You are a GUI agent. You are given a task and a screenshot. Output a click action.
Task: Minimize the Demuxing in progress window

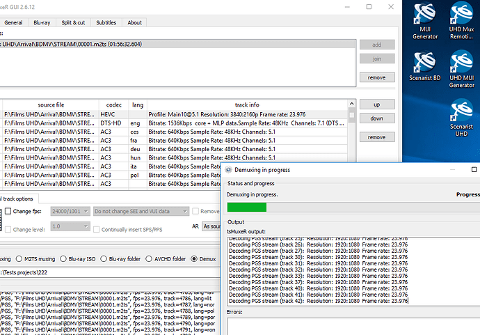(x=452, y=169)
